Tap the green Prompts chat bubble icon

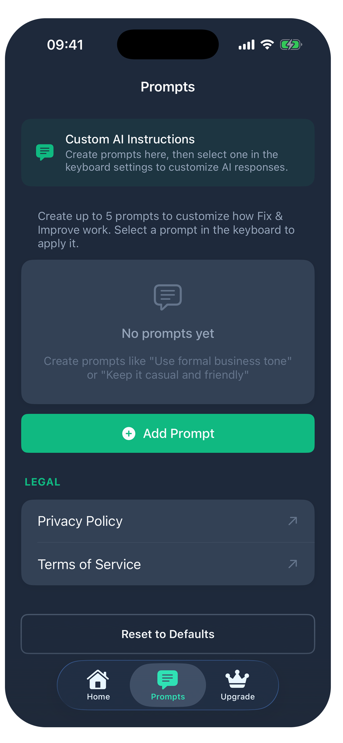[x=167, y=679]
